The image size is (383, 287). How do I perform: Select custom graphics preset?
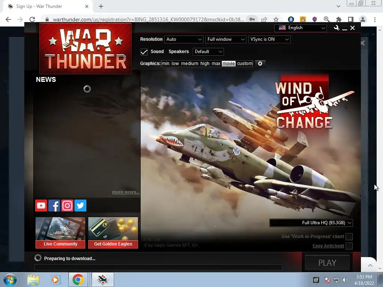tap(245, 64)
